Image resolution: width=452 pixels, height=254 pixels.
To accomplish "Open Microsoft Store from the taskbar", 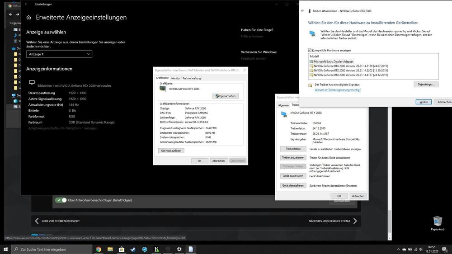I will coord(122,249).
